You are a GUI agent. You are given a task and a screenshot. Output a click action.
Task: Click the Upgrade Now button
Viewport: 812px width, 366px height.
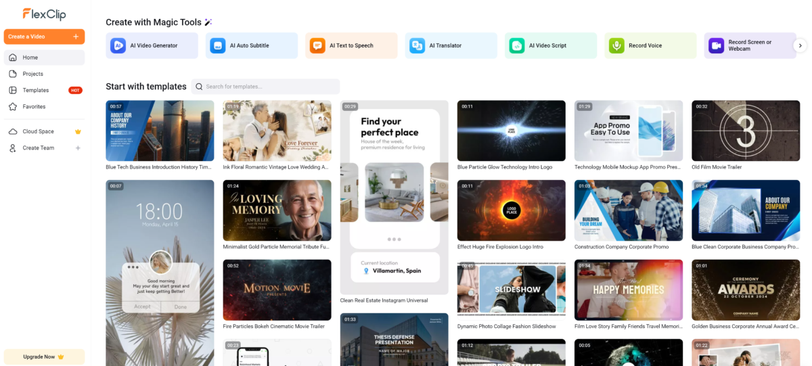pyautogui.click(x=44, y=357)
